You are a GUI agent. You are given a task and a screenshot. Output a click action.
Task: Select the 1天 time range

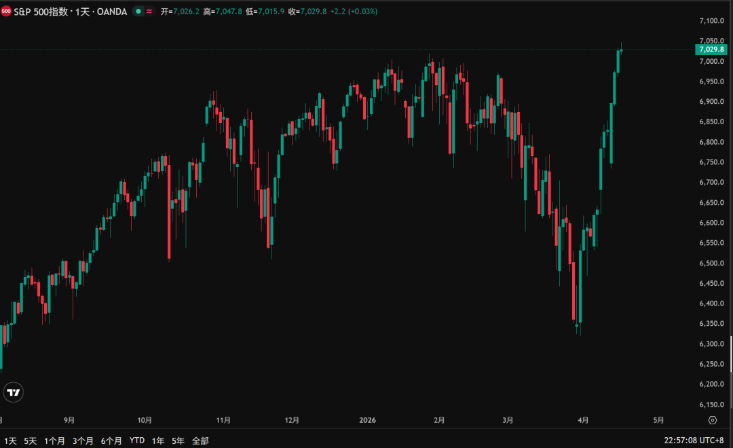click(x=10, y=441)
